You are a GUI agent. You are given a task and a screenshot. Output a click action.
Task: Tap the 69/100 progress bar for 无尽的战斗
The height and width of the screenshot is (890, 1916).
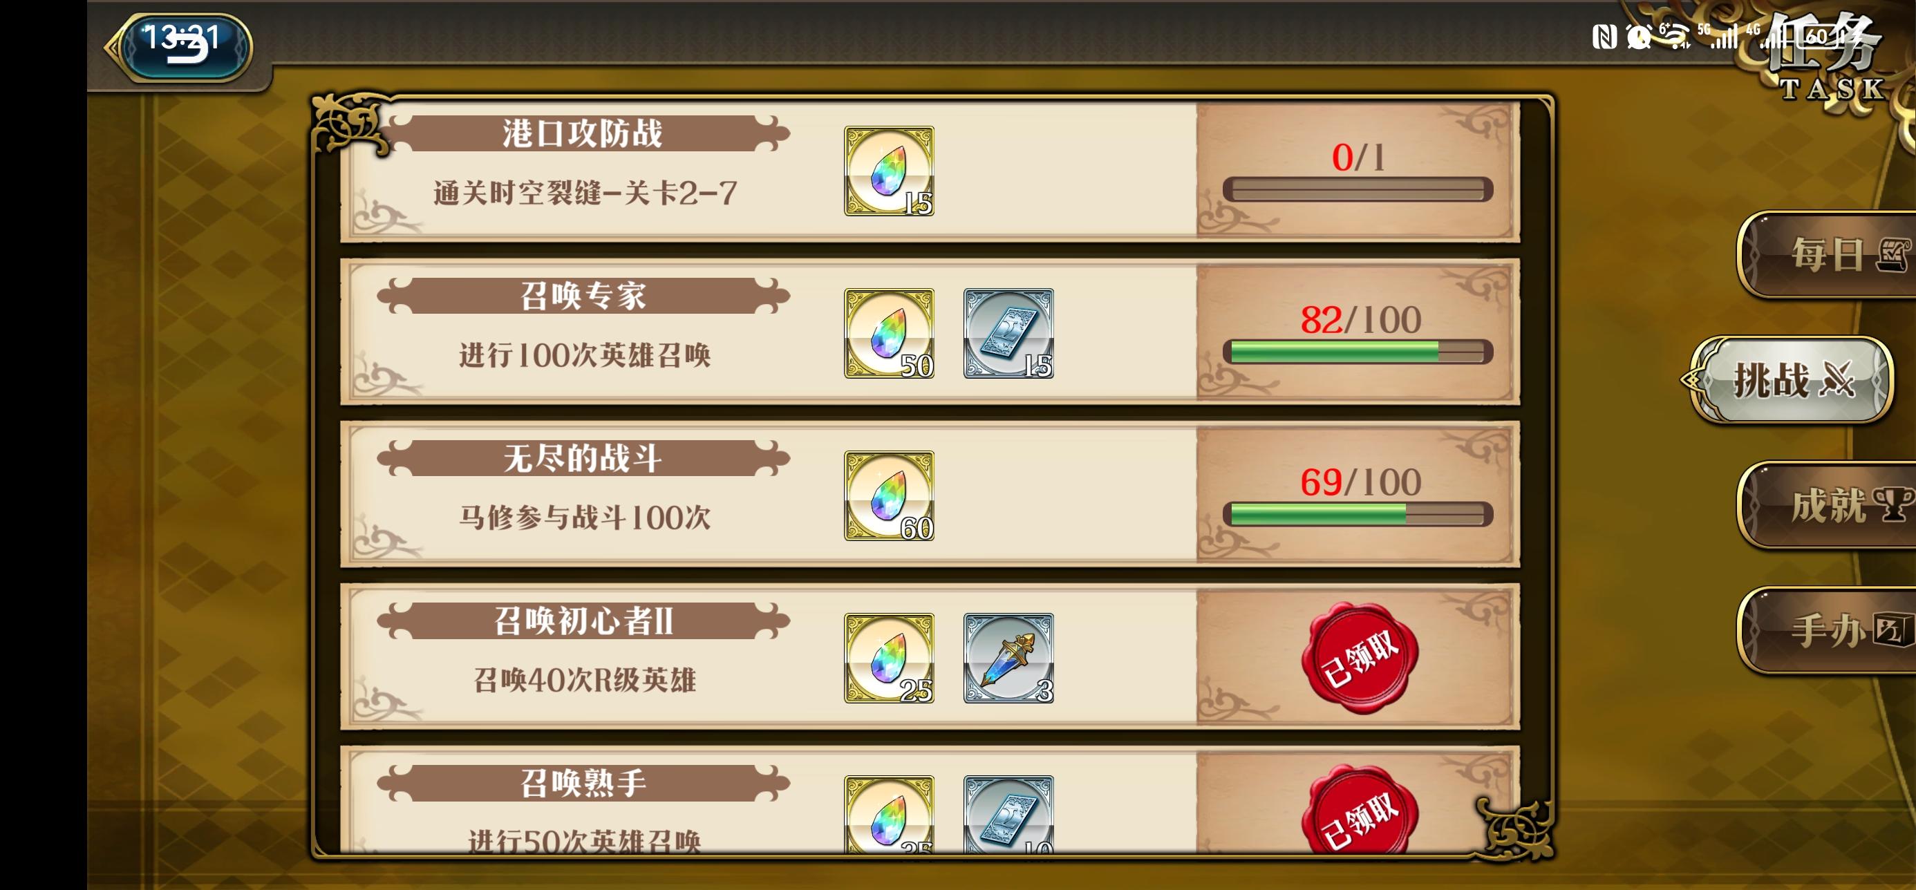point(1358,514)
